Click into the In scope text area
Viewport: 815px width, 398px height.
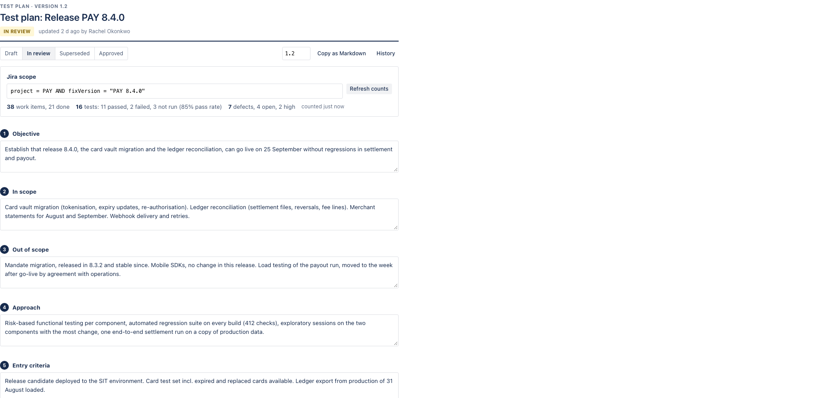pyautogui.click(x=199, y=214)
